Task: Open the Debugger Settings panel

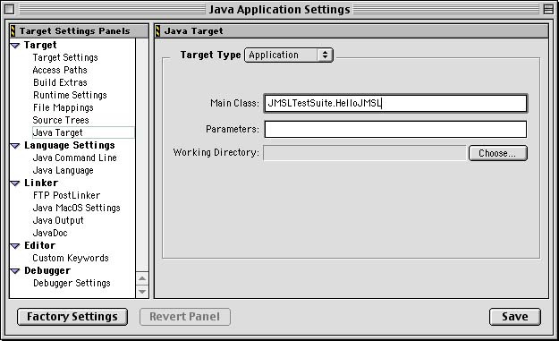Action: [x=72, y=283]
